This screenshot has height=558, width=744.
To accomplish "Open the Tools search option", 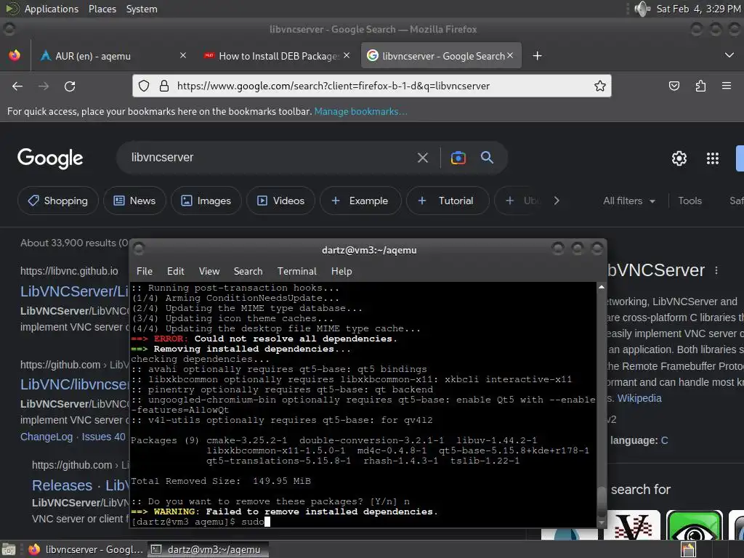I will coord(690,201).
